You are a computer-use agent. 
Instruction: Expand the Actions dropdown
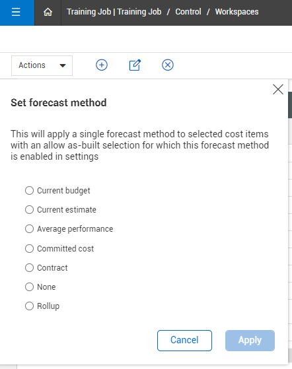click(x=42, y=65)
